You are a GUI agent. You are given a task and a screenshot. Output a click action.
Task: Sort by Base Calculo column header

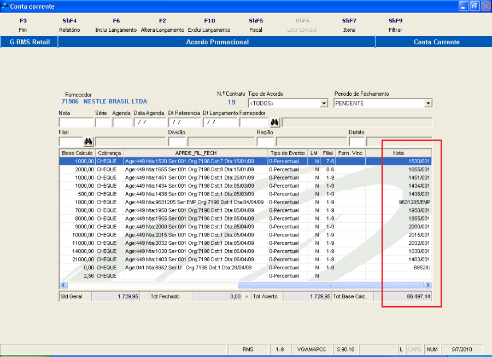[77, 153]
